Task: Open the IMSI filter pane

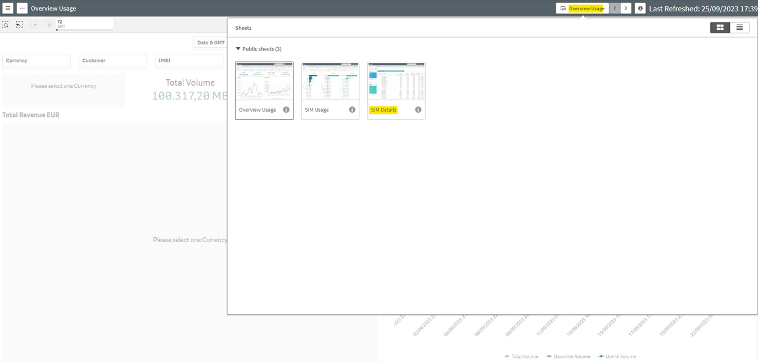Action: pyautogui.click(x=189, y=61)
